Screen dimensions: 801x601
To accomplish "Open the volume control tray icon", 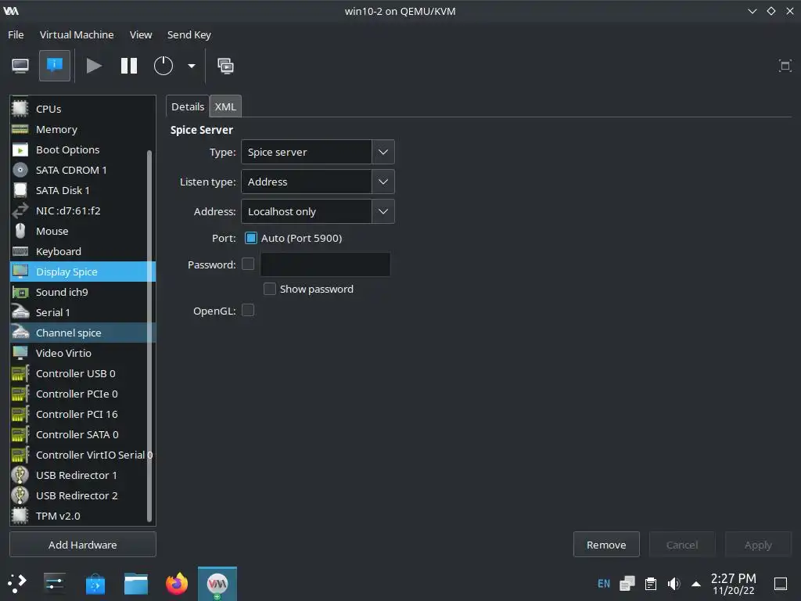I will coord(673,584).
